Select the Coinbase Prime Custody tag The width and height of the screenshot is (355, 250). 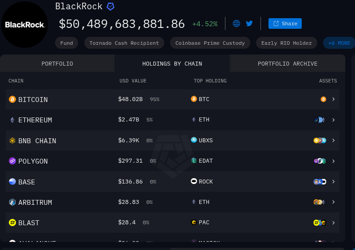210,43
